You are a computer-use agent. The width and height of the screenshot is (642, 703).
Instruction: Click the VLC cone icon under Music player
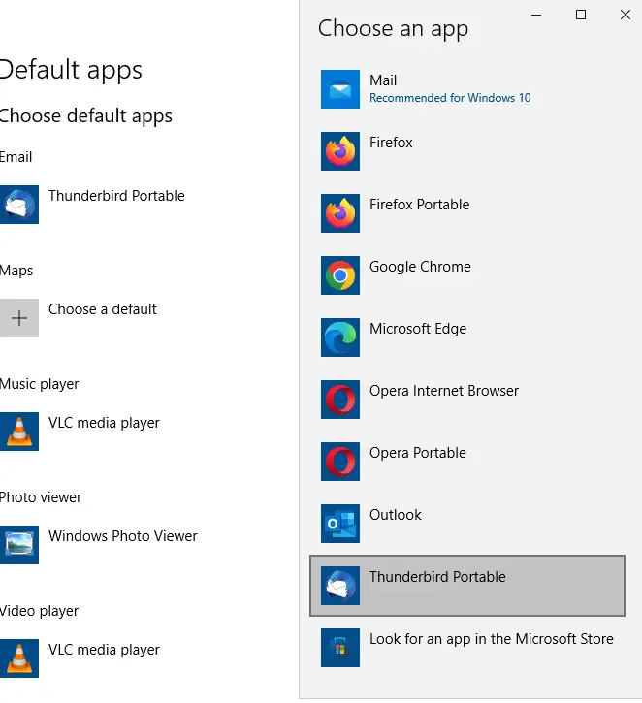(x=18, y=431)
